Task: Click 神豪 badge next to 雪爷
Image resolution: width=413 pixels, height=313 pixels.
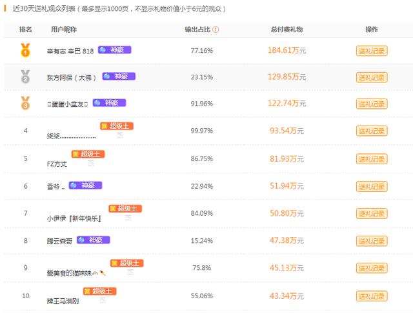Action: click(x=85, y=185)
